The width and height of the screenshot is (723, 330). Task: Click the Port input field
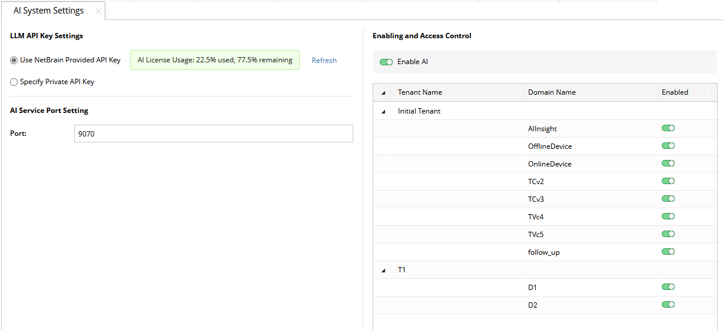coord(213,134)
